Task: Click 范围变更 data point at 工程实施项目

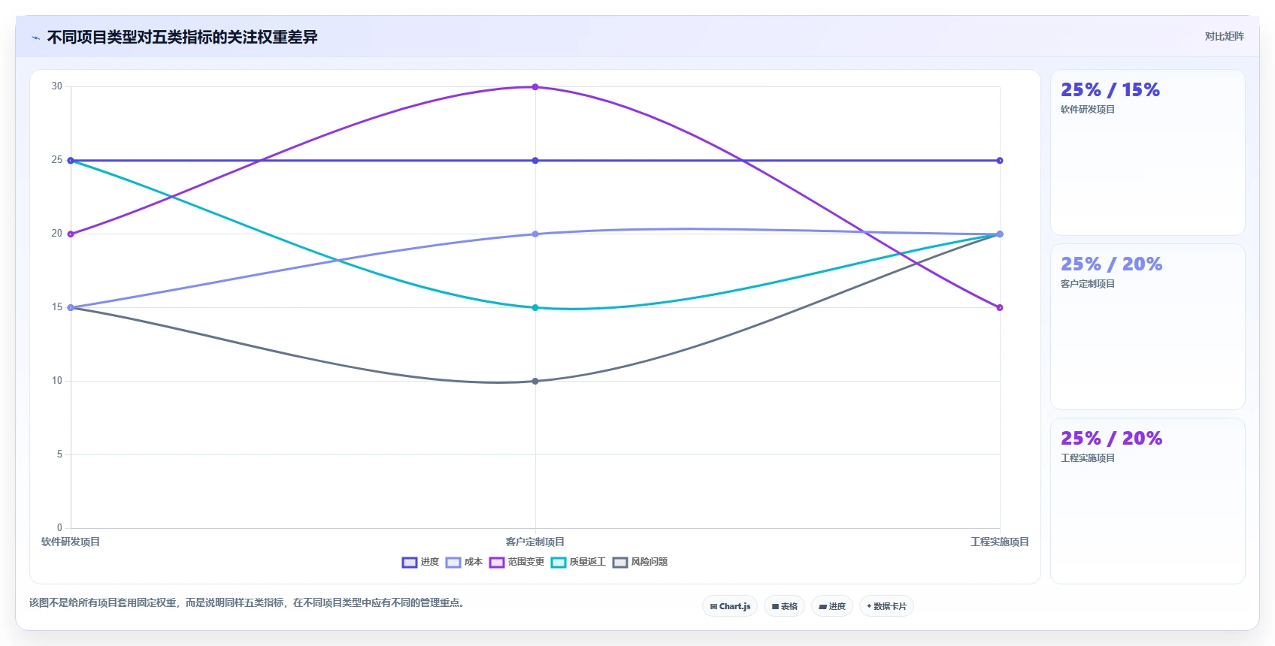Action: click(999, 307)
